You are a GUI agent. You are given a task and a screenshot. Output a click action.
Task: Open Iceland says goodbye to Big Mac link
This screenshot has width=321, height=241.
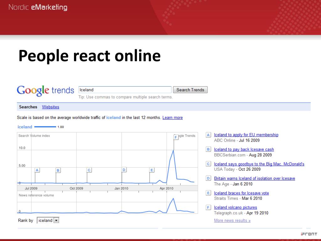[x=259, y=164]
